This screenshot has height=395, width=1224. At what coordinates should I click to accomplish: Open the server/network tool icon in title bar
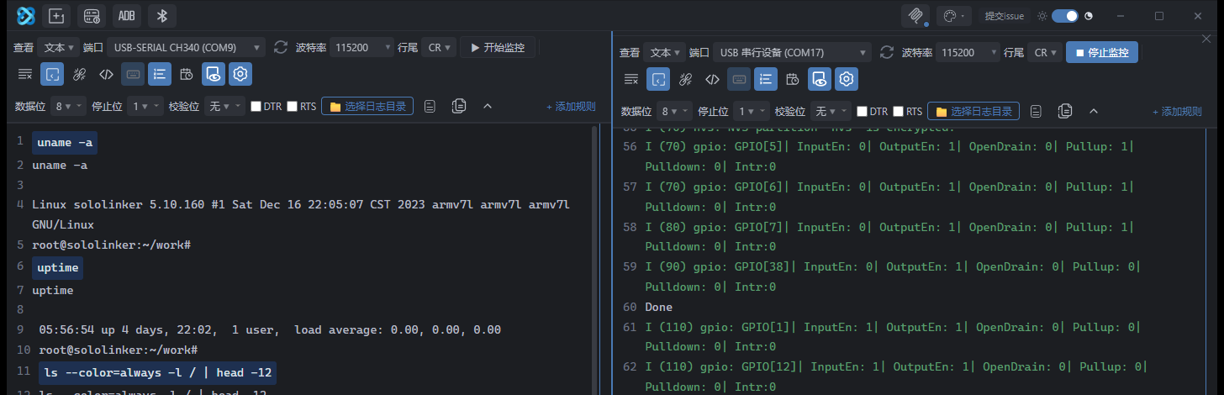tap(92, 15)
